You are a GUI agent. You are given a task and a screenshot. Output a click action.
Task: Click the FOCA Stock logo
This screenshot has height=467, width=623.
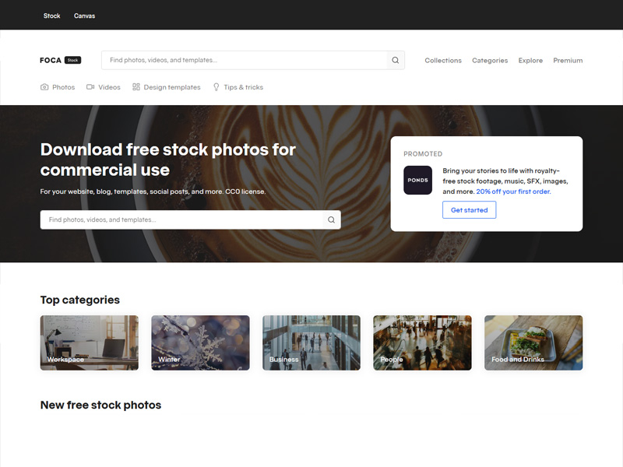pos(60,60)
